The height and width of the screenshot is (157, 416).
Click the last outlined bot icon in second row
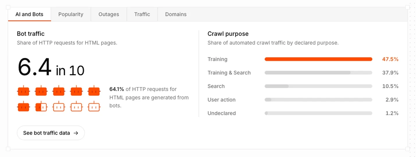coord(94,107)
